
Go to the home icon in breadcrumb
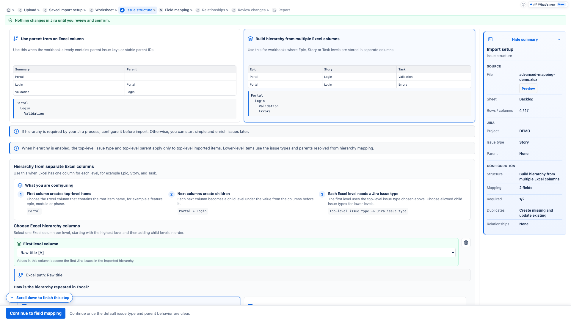pyautogui.click(x=9, y=10)
